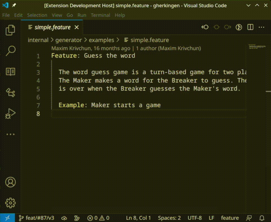
Task: Click the feedback icon in status bar
Action: click(249, 218)
